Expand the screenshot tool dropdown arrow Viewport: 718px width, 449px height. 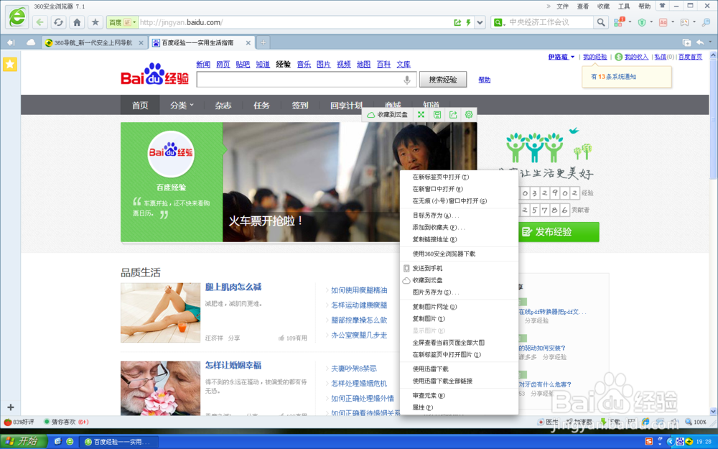(x=694, y=22)
